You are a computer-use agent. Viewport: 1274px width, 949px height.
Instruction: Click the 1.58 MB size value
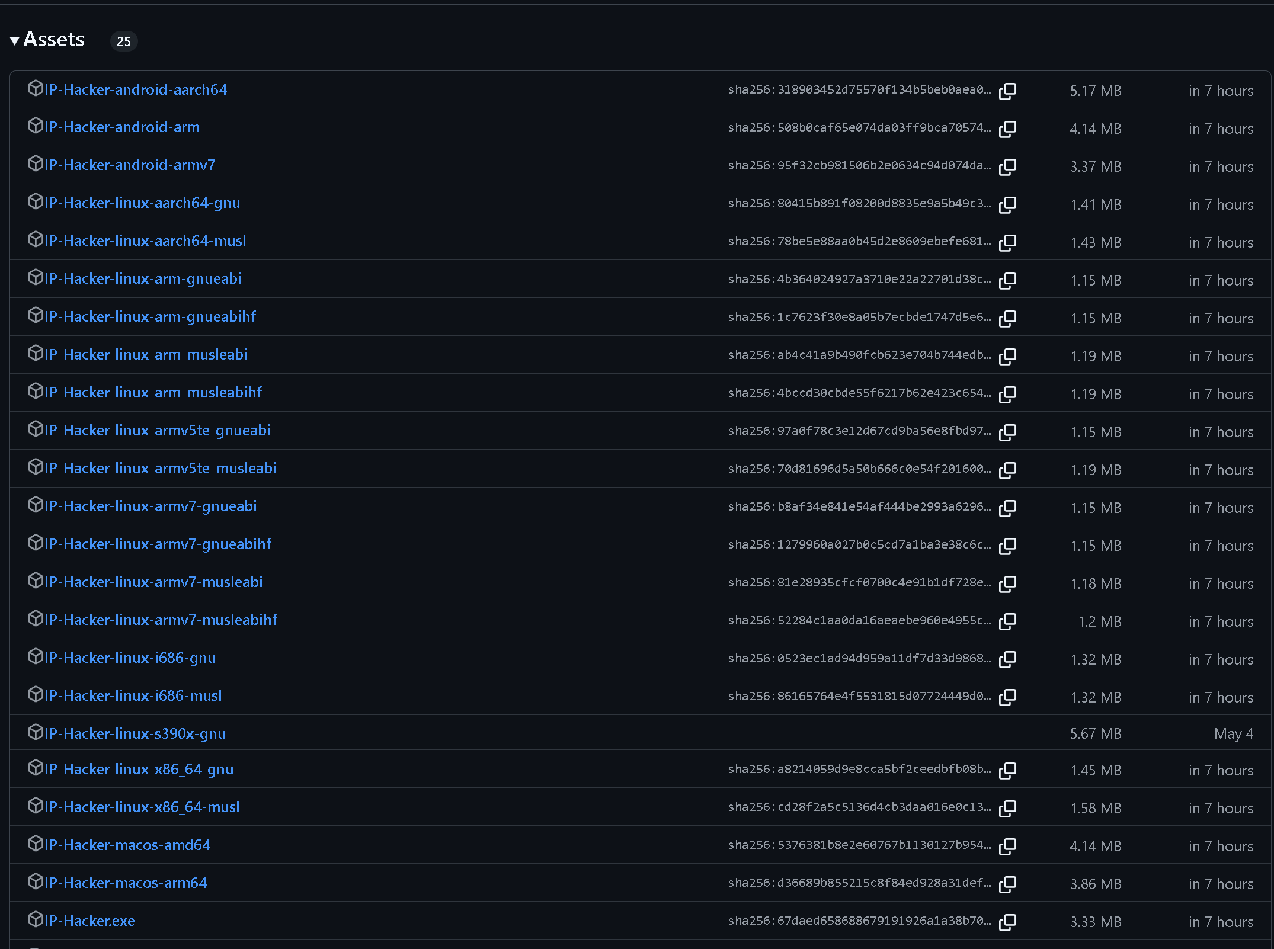1096,809
